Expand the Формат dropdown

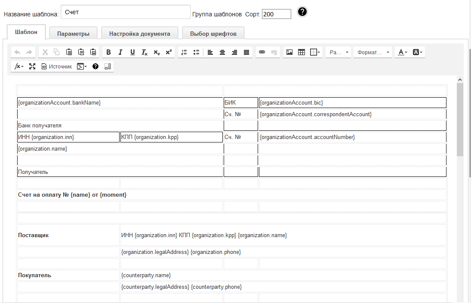pos(373,52)
